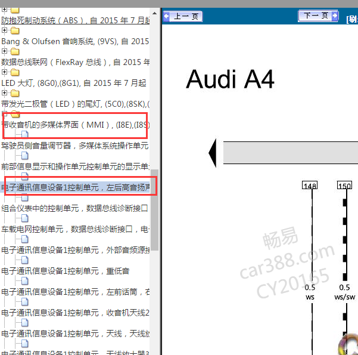
Task: Expand the 数据总线联网 FlexRay folder
Action: pos(4,51)
